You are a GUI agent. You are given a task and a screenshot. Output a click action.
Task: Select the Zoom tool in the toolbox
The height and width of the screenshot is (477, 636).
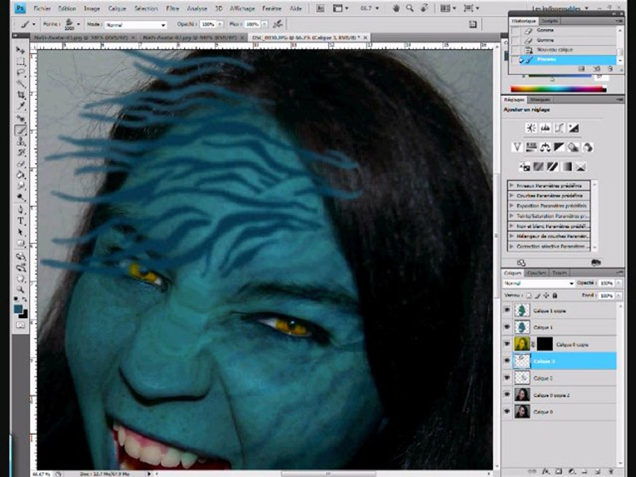[21, 290]
